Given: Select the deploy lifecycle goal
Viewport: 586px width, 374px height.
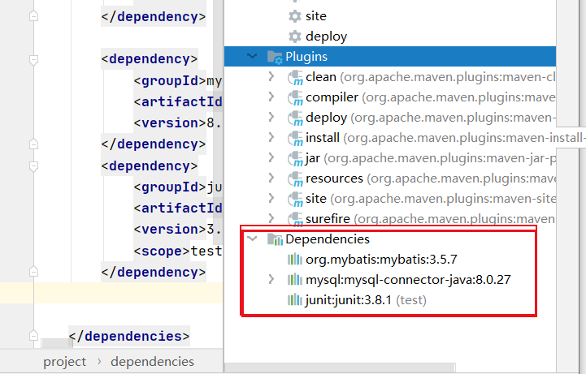Looking at the screenshot, I should tap(326, 37).
